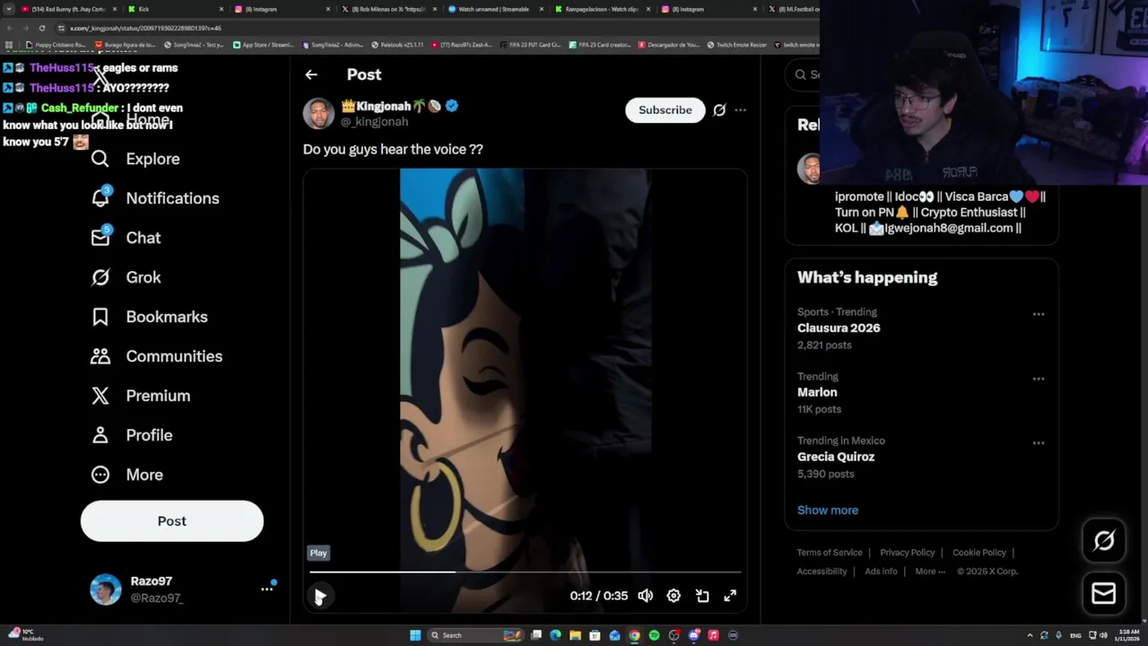This screenshot has height=646, width=1148.
Task: Open video settings gear
Action: [x=674, y=596]
